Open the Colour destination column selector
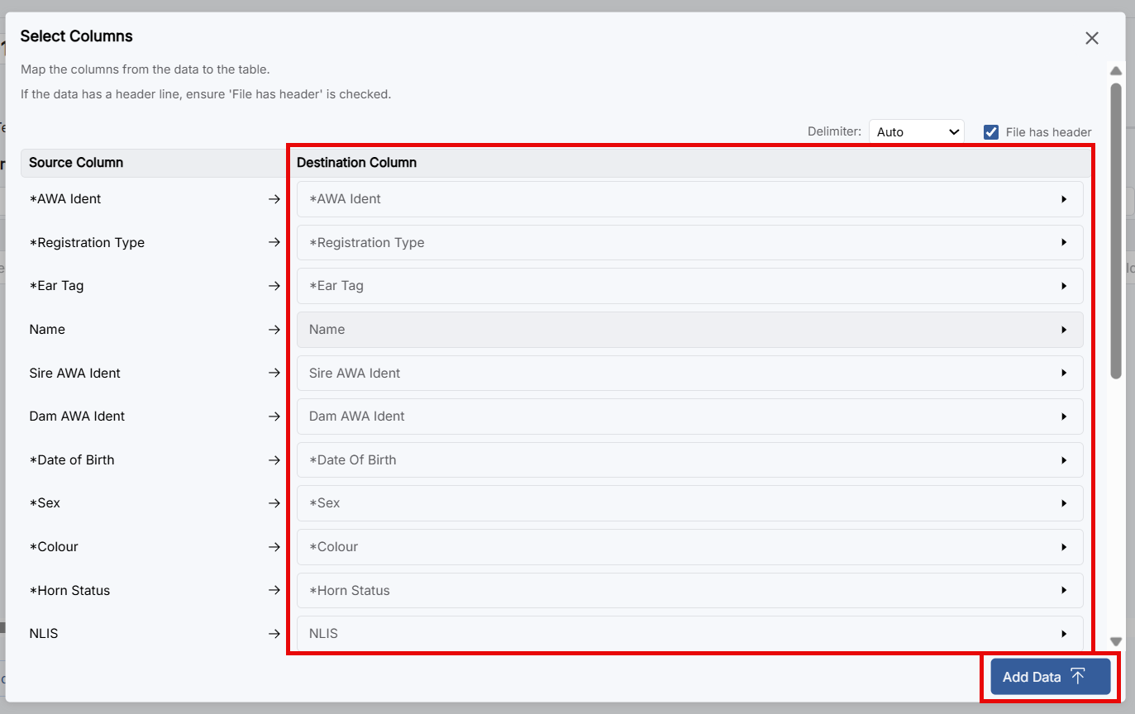Viewport: 1135px width, 714px height. click(x=689, y=547)
